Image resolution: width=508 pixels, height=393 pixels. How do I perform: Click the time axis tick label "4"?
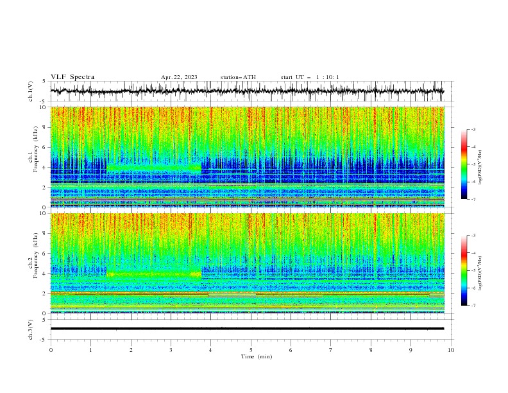pyautogui.click(x=210, y=350)
